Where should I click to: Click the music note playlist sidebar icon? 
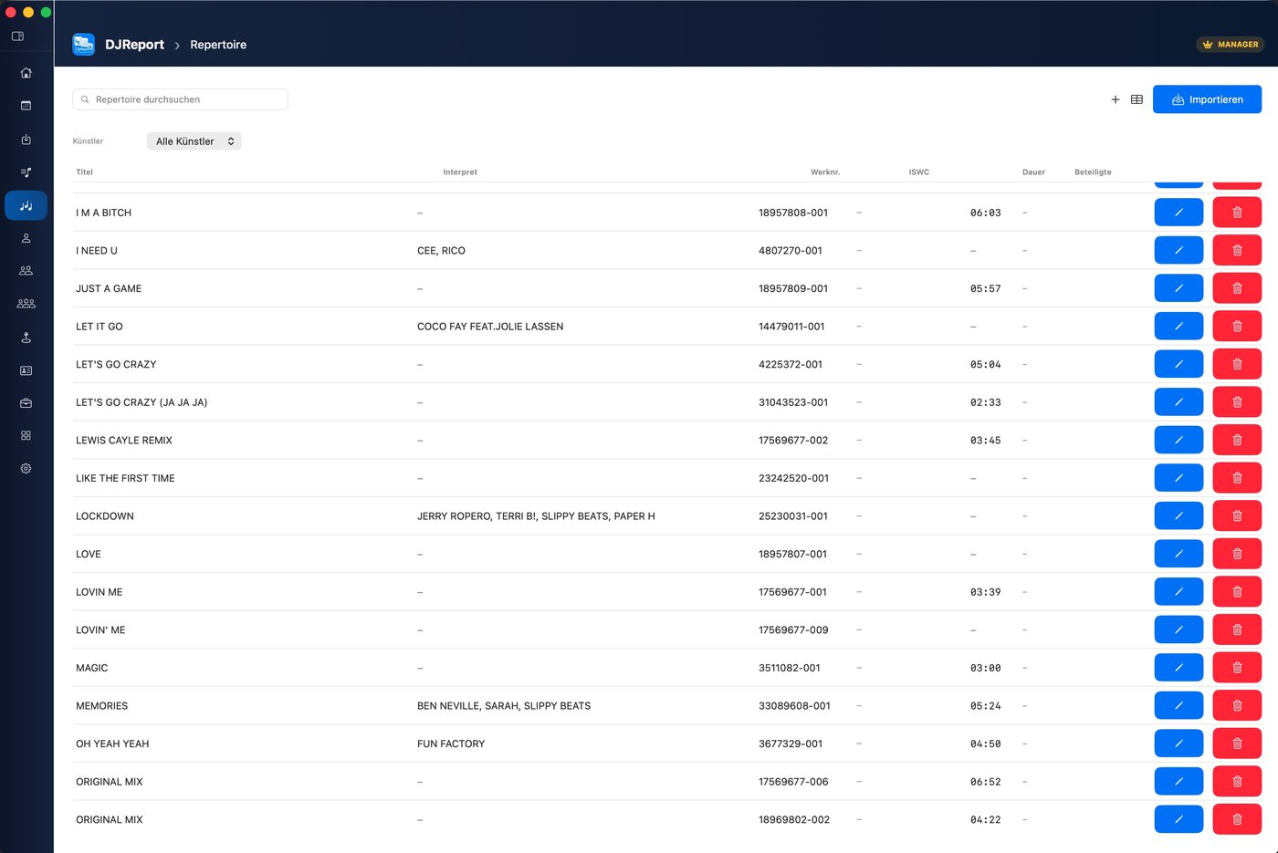26,172
